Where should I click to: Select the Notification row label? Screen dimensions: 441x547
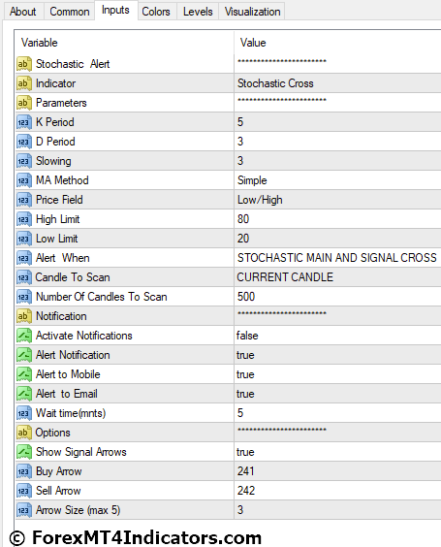61,316
